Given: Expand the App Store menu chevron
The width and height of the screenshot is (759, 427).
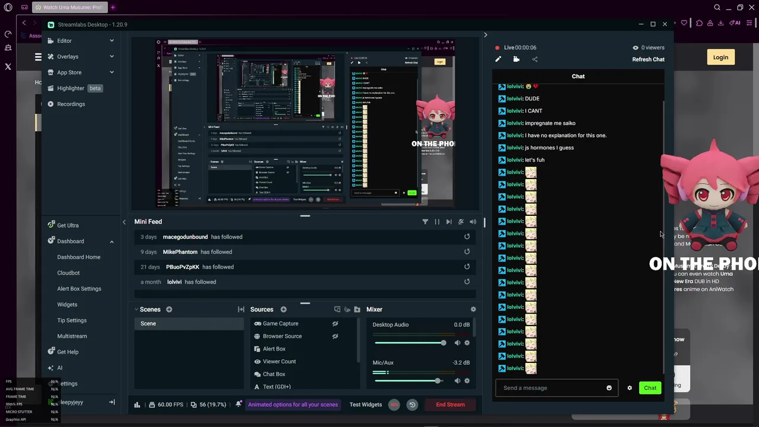Looking at the screenshot, I should 111,72.
